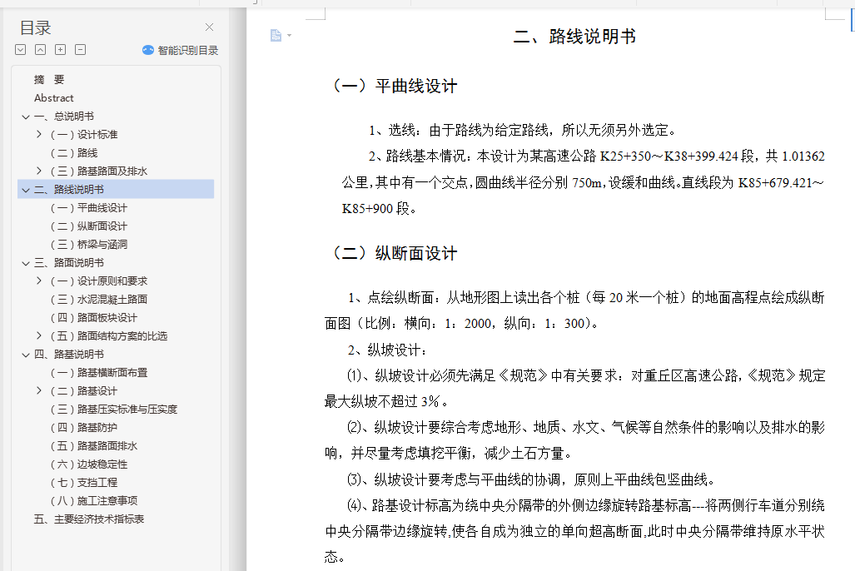The width and height of the screenshot is (855, 571).
Task: Click the text K85+900 段 in the document
Action: click(x=379, y=209)
